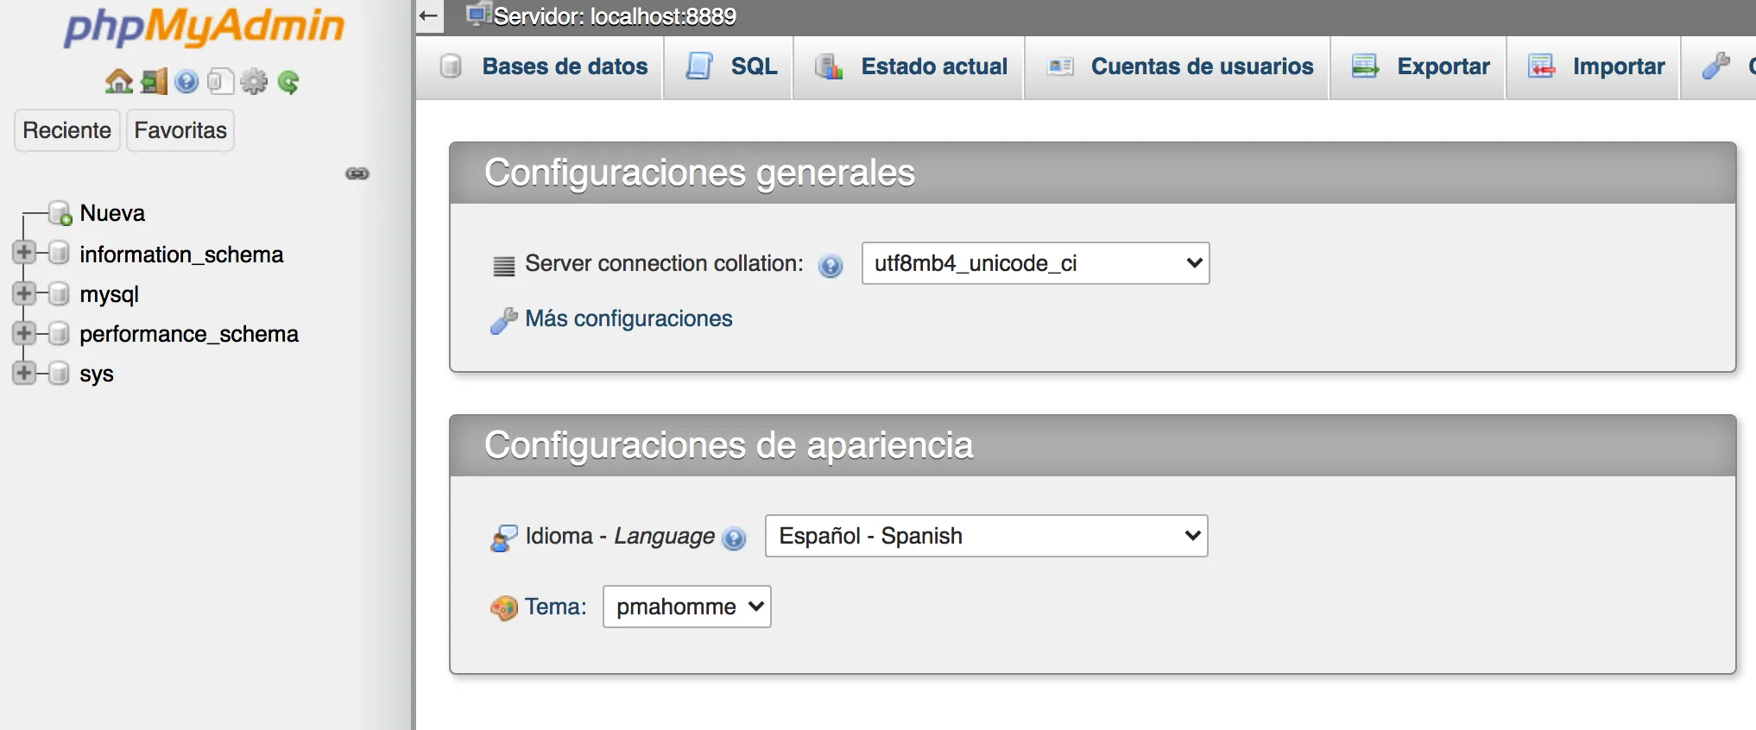Open phpMyAdmin documentation question-mark icon
The width and height of the screenshot is (1756, 730).
186,82
